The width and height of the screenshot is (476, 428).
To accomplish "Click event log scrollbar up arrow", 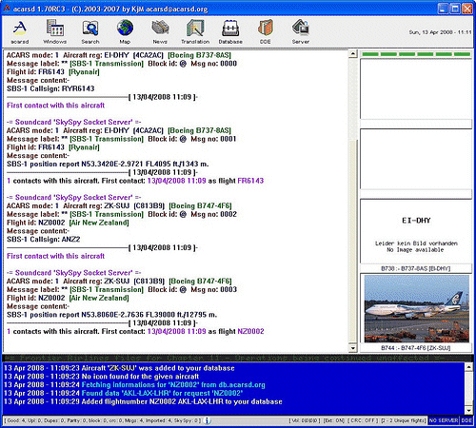I will point(468,367).
